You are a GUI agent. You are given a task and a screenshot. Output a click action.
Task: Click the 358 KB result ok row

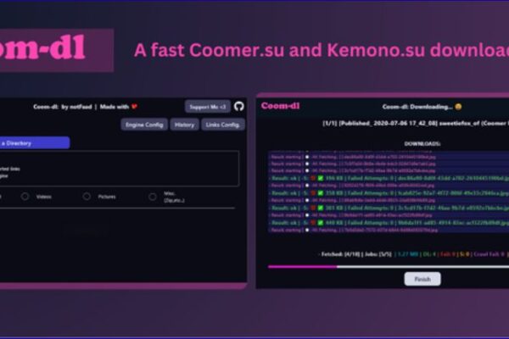click(389, 193)
